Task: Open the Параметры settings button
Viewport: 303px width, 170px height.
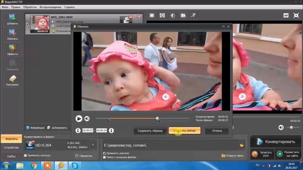Action: (84, 156)
